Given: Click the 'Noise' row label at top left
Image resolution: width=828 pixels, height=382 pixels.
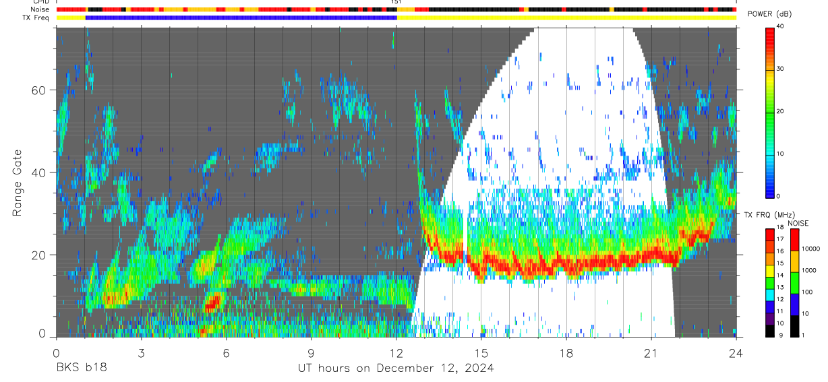Looking at the screenshot, I should (40, 9).
